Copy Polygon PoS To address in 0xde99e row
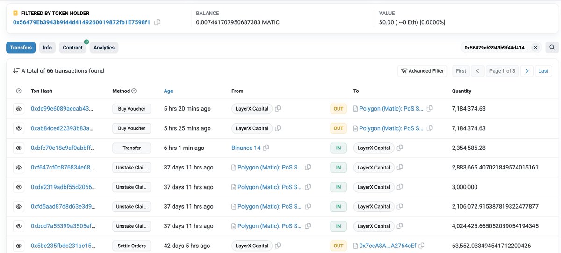The height and width of the screenshot is (253, 561). click(430, 109)
